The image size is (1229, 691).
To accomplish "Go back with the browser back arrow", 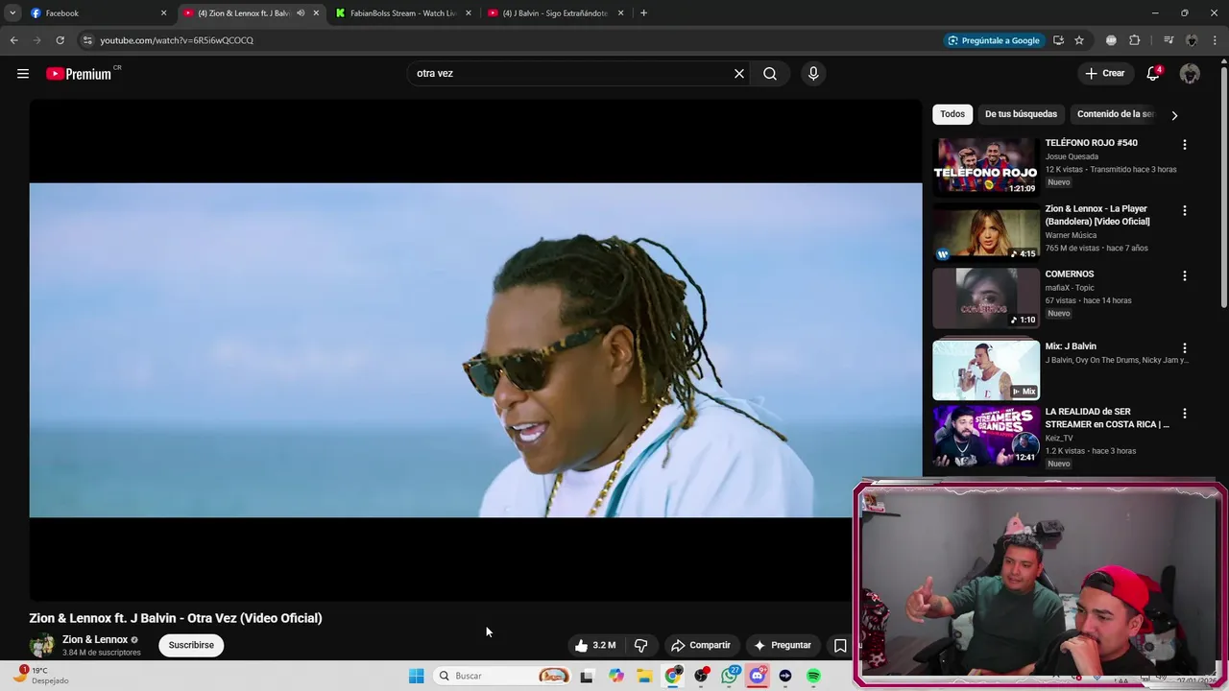I will 13,40.
